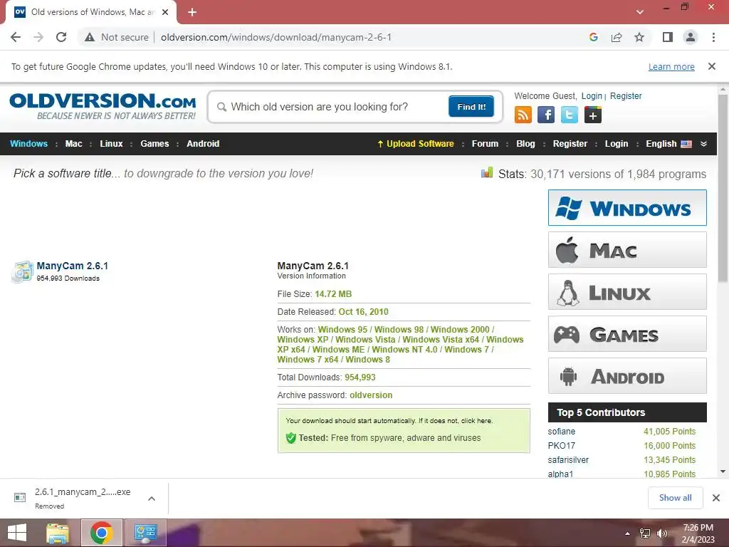Open the Twitter icon
Viewport: 729px width, 547px height.
pos(569,115)
